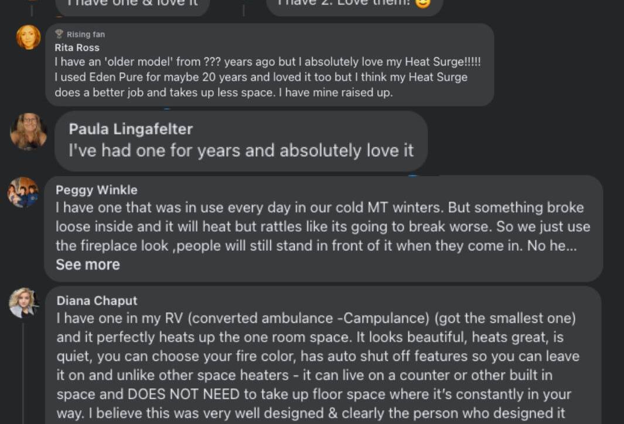The width and height of the screenshot is (624, 424).
Task: Visit Peggy Winkle's profile from name
Action: [x=96, y=189]
